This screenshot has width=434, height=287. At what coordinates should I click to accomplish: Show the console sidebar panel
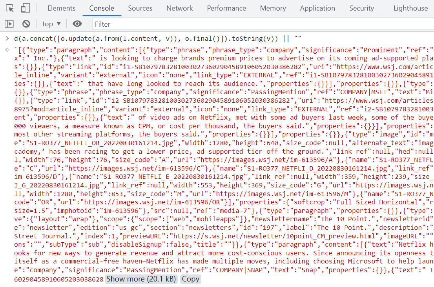[9, 24]
